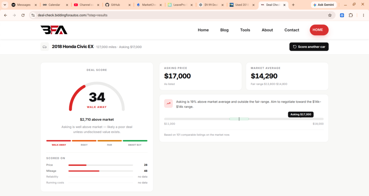369x196 pixels.
Task: Click 'Based on 101 comparable listings' text
Action: [x=197, y=135]
